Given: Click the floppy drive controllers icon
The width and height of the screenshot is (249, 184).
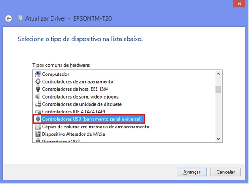Looking at the screenshot, I should coord(38,104).
